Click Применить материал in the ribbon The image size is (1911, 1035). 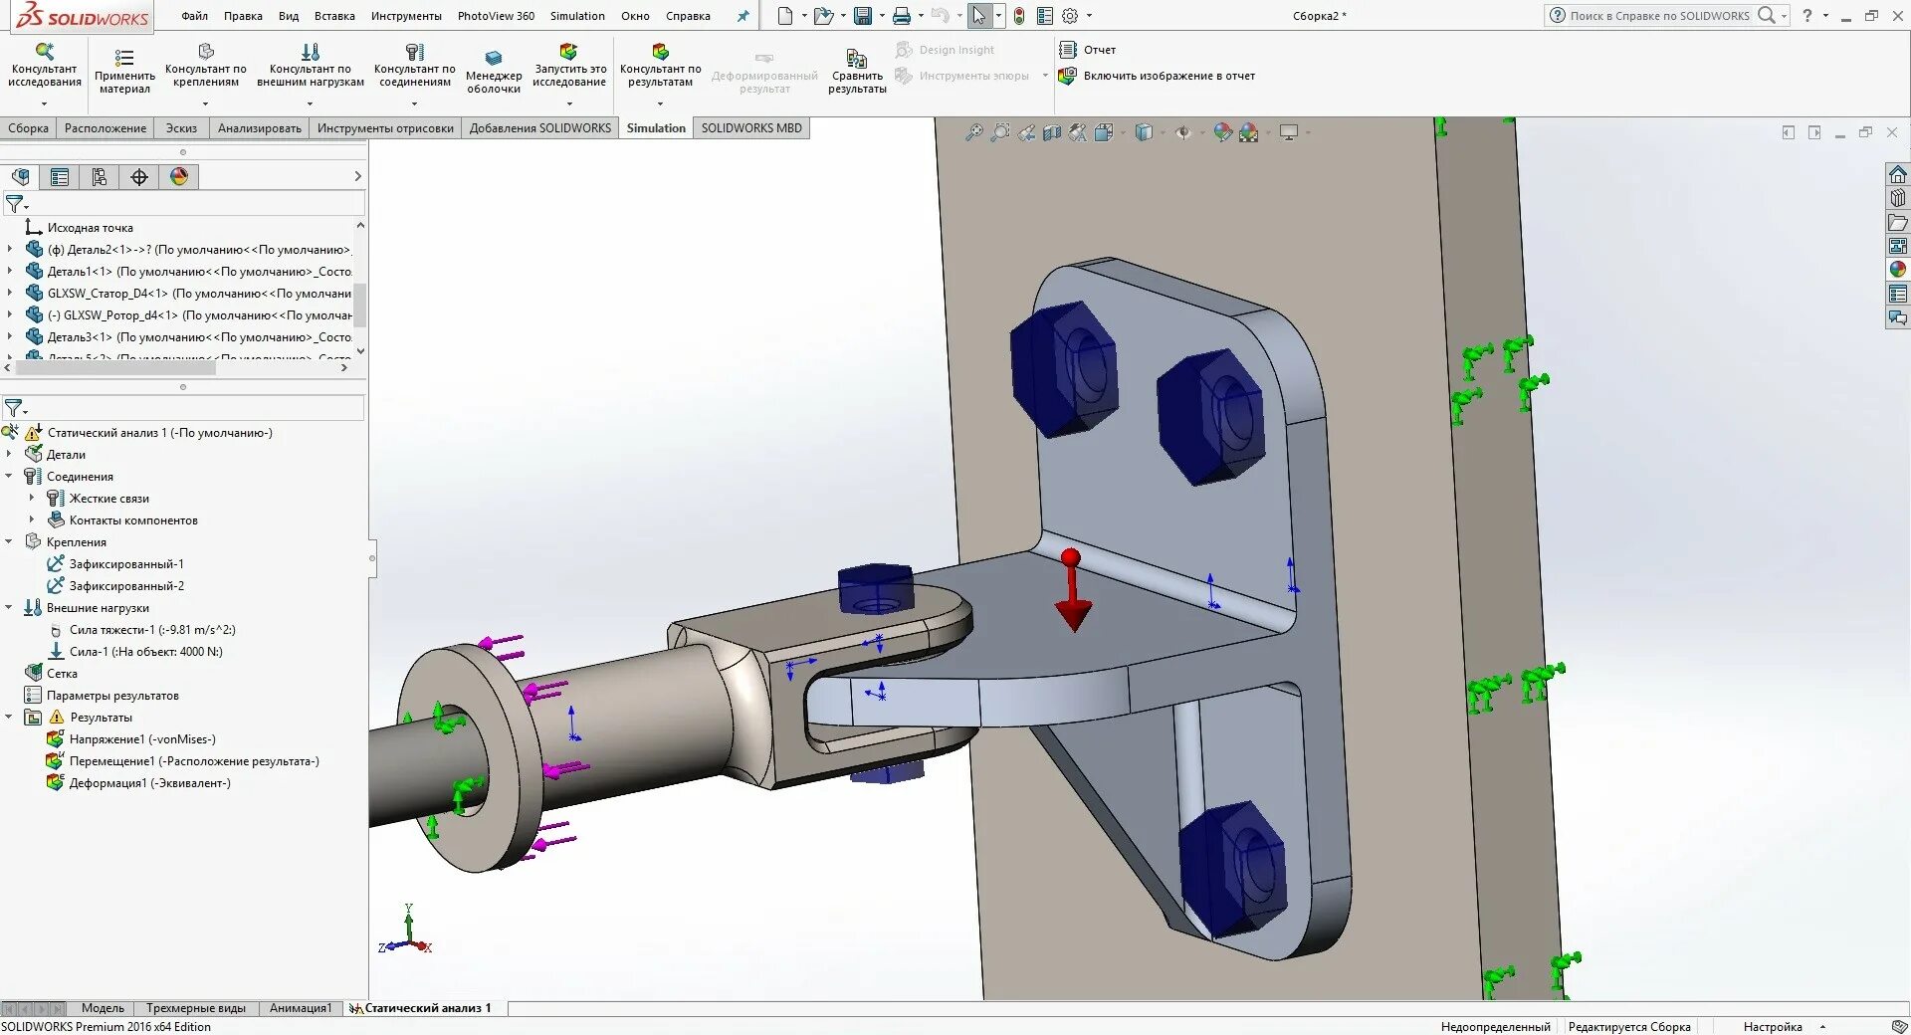[124, 70]
